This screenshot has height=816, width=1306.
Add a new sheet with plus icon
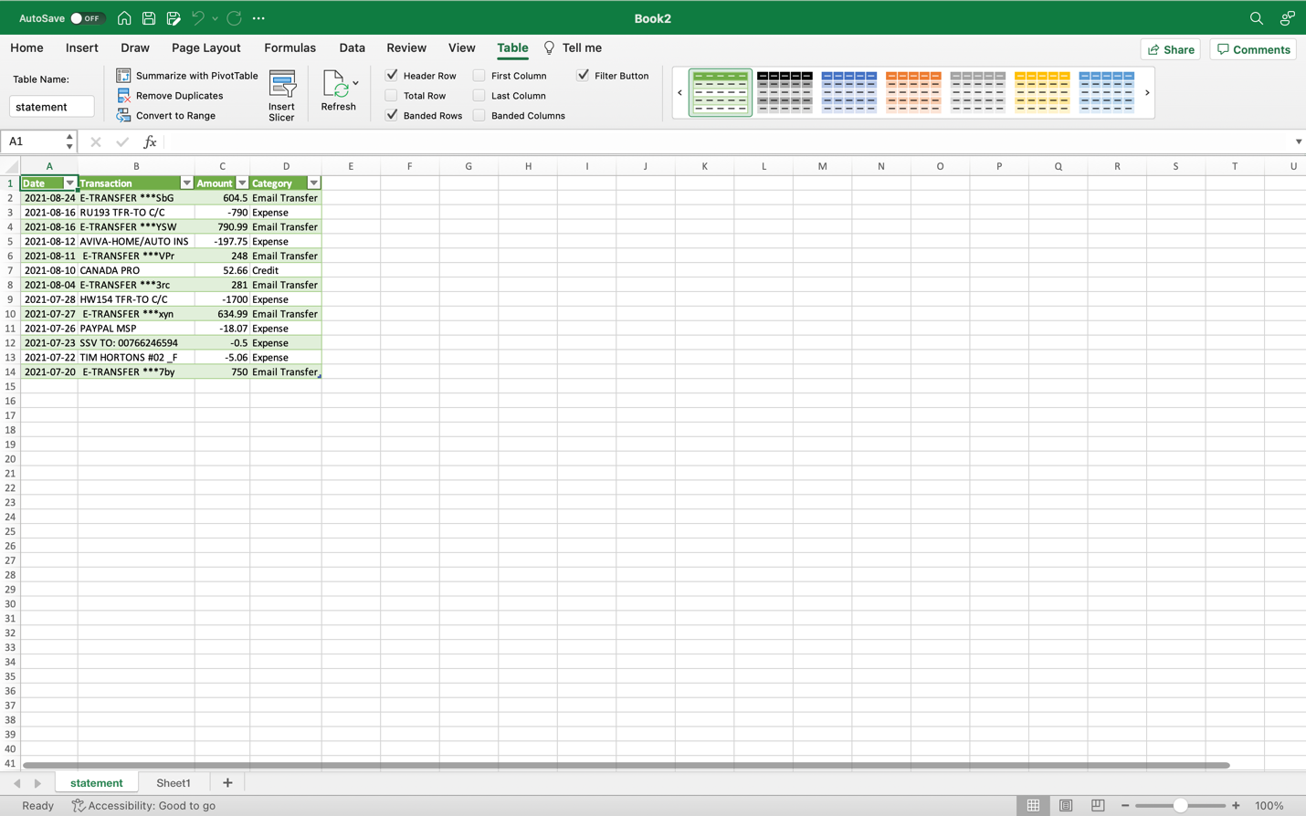click(227, 783)
